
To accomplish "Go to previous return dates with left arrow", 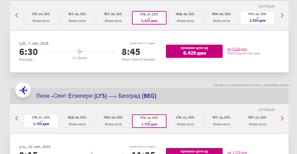I will 17,118.
